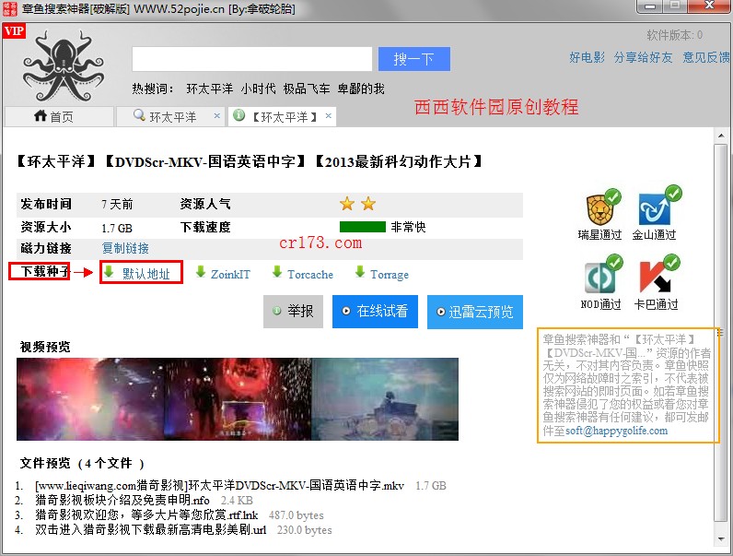The width and height of the screenshot is (733, 556).
Task: Click the scrollbar down arrow
Action: tap(720, 539)
